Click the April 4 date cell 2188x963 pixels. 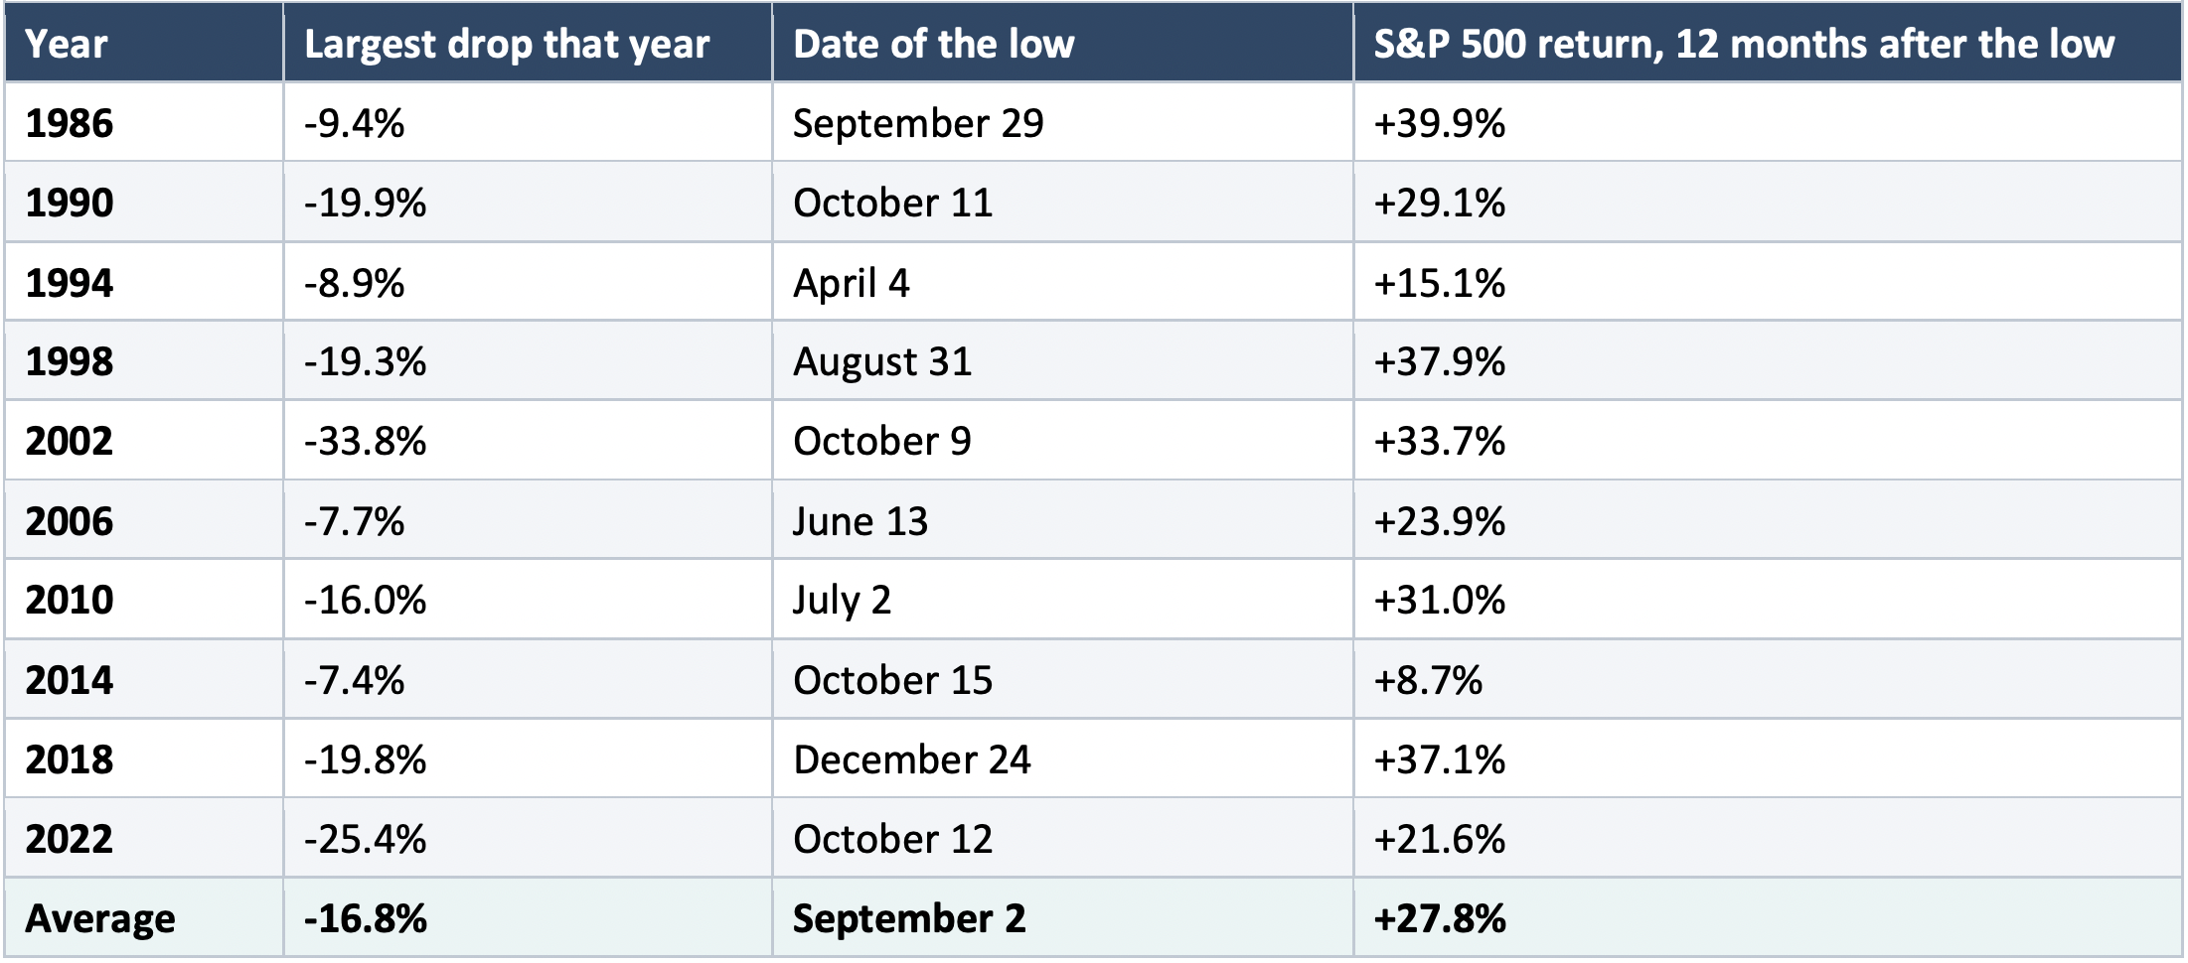[x=1062, y=282]
